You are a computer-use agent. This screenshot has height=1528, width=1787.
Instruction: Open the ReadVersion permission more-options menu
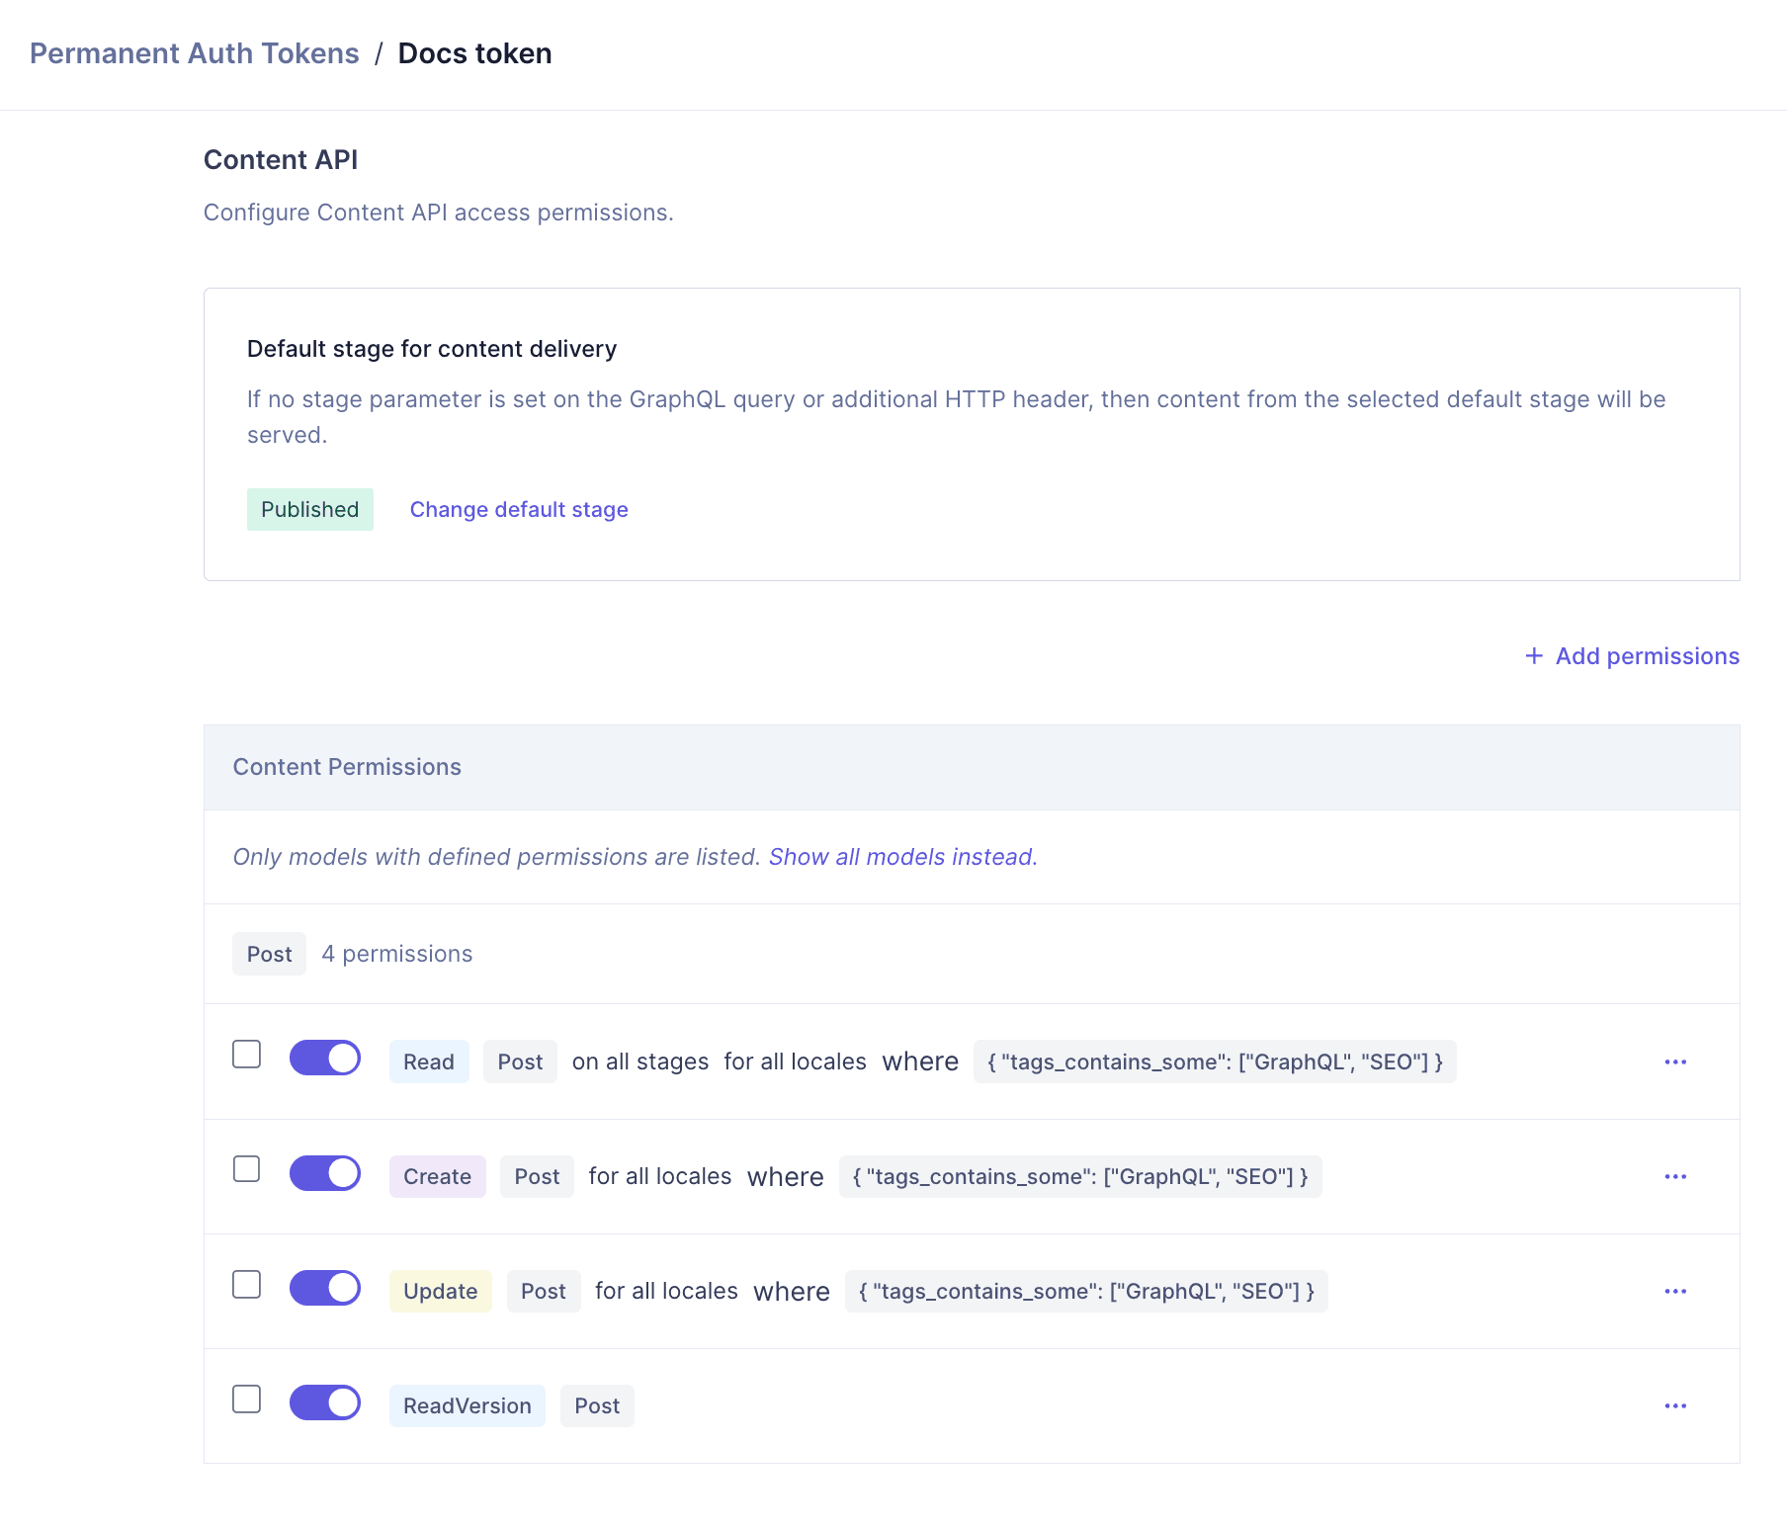(x=1675, y=1405)
